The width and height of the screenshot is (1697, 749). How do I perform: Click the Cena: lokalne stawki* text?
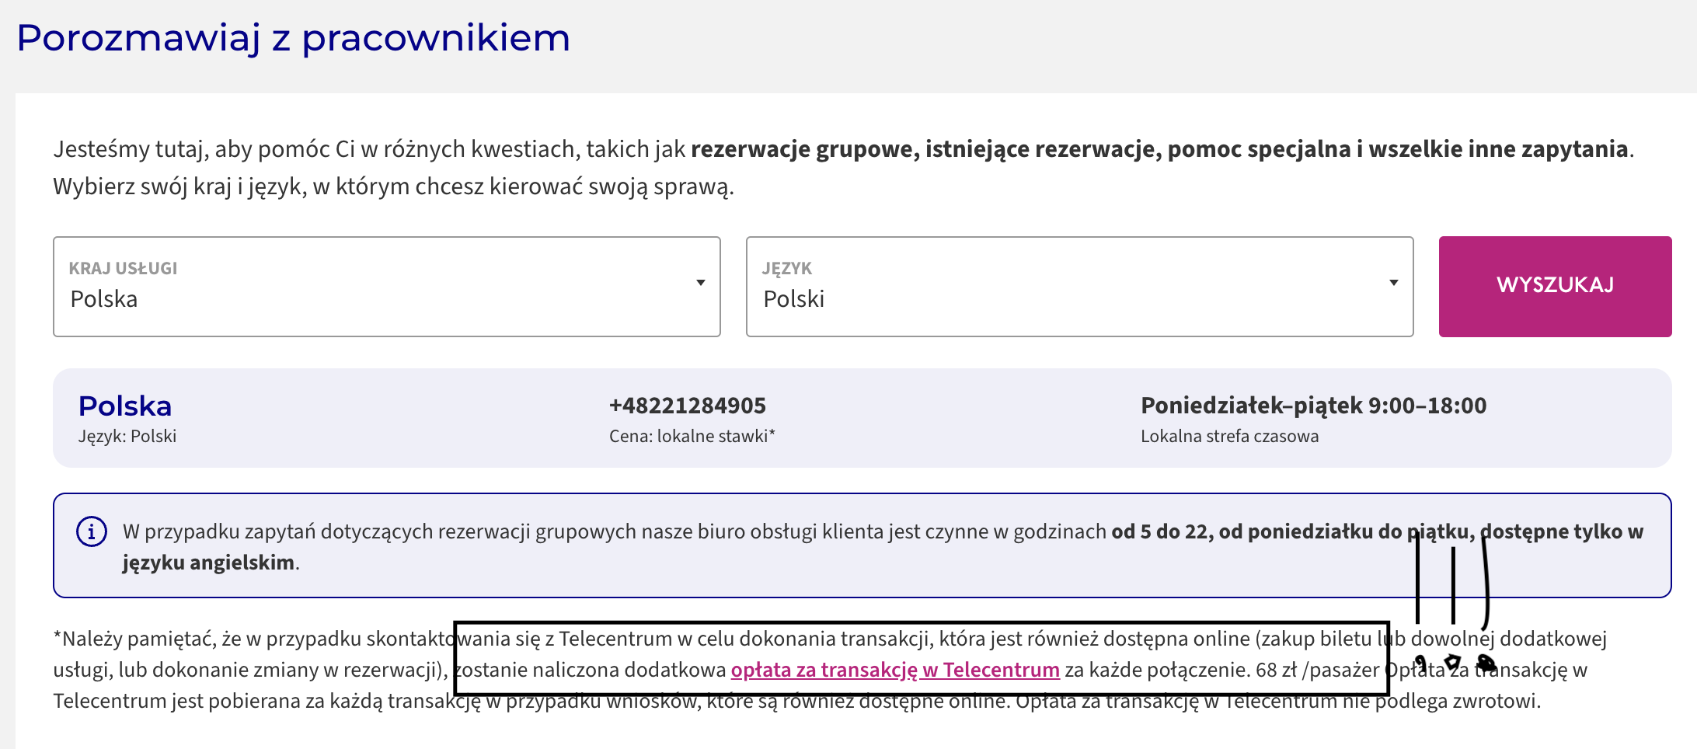[x=692, y=437]
